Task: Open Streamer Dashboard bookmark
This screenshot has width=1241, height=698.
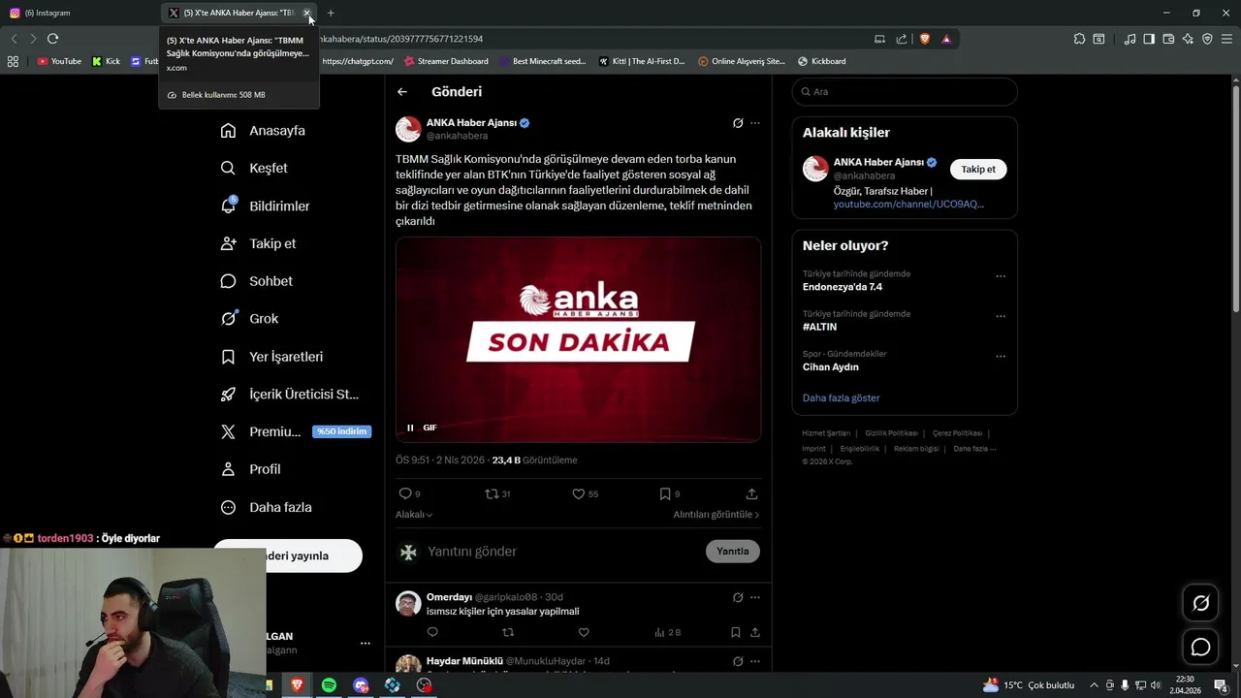Action: [x=446, y=61]
